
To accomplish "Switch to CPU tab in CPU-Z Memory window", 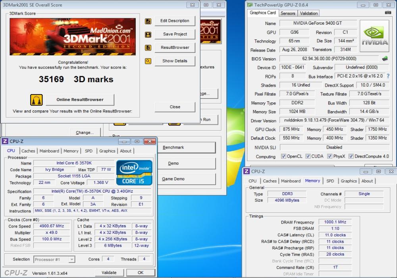I will click(x=252, y=181).
